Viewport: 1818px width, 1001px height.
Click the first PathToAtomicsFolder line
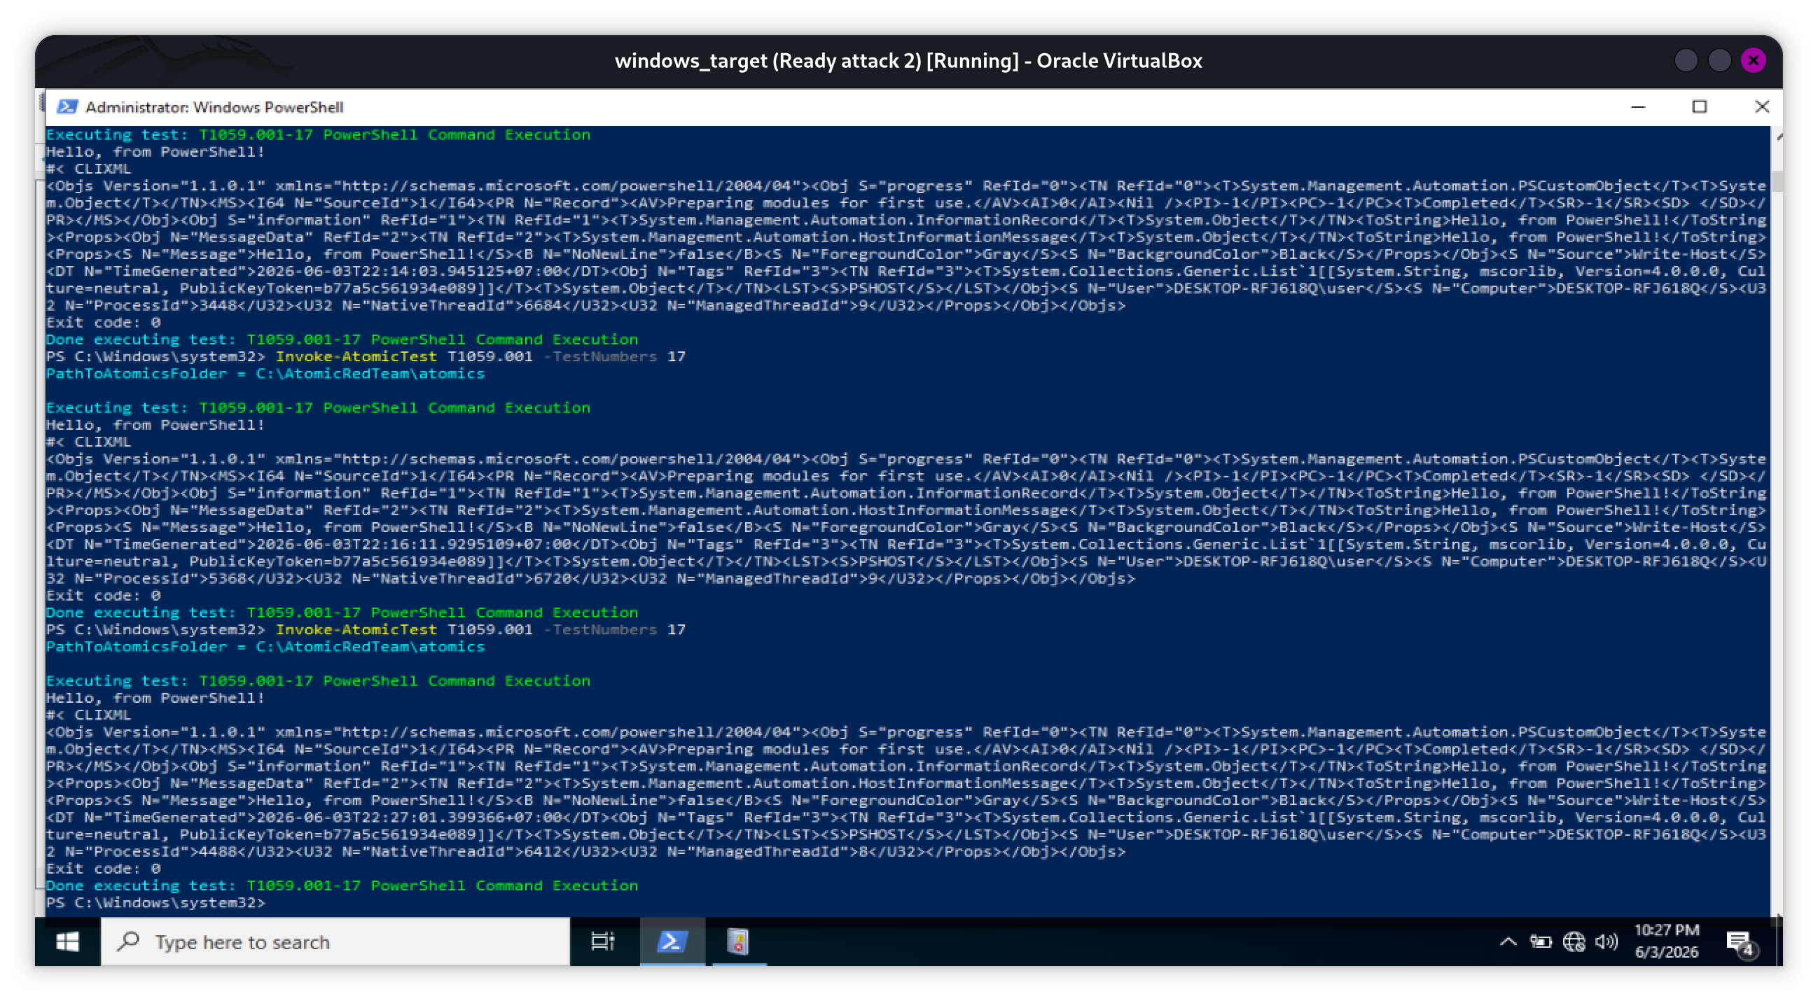[265, 373]
